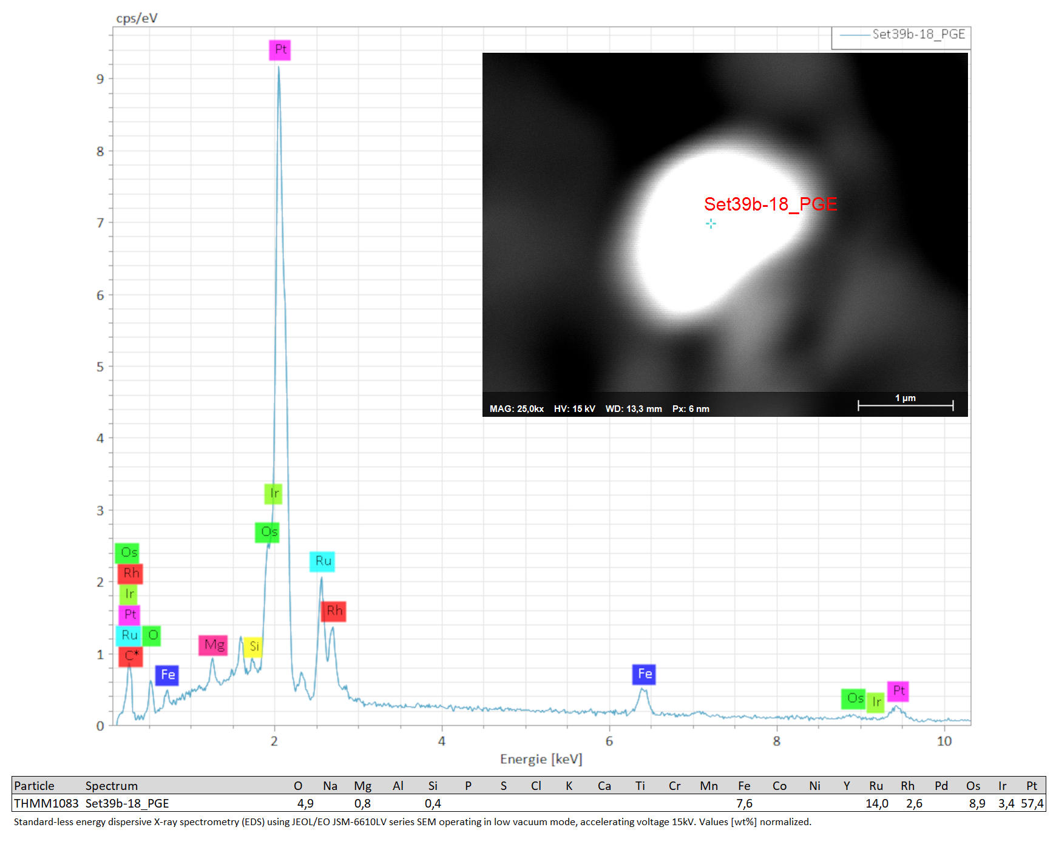
Task: Select the Rh label in the low-energy stack
Action: (x=130, y=573)
